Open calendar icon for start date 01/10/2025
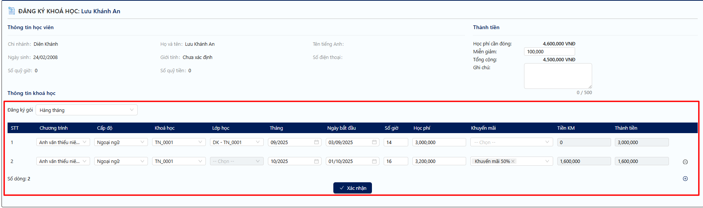 click(x=374, y=161)
